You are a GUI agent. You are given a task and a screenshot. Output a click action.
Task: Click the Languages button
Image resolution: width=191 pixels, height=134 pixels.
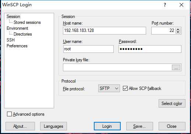point(53,126)
